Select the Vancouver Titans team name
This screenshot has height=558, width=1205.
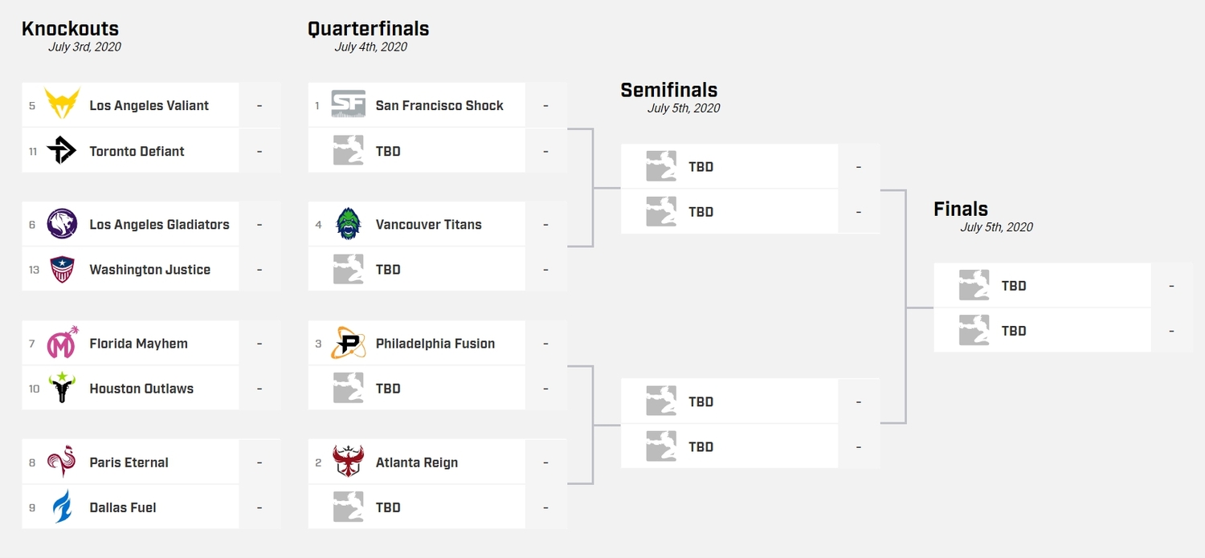(429, 225)
